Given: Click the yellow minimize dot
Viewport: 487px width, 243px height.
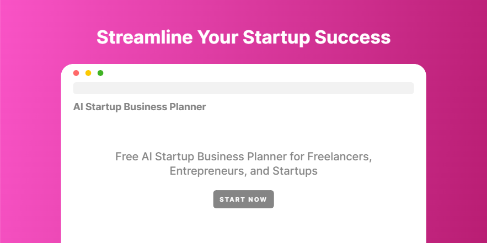Looking at the screenshot, I should coord(88,73).
